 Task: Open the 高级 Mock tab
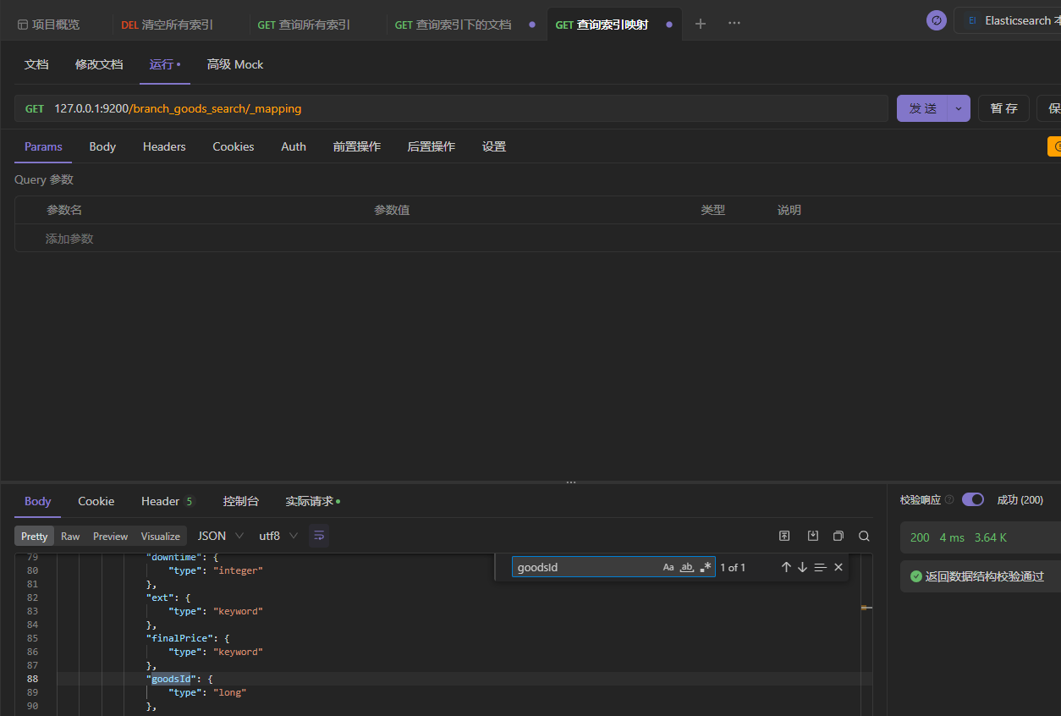235,64
